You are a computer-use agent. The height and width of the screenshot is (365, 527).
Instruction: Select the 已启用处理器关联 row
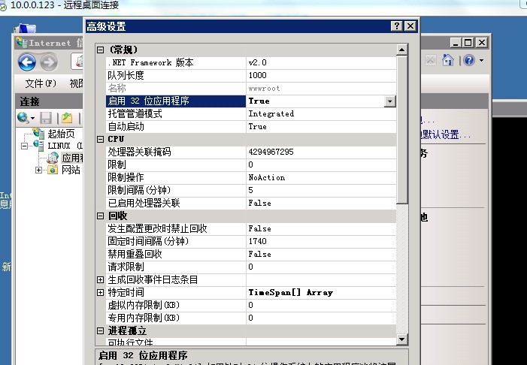[x=251, y=203]
